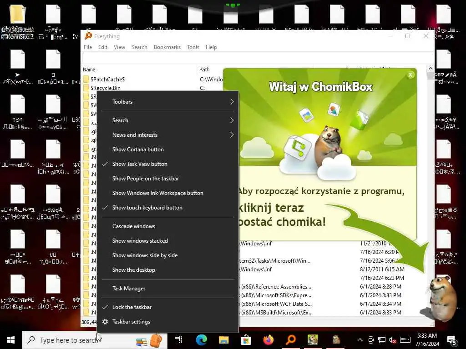Open the Tools menu in Everything
Screen dimensions: 466x349
tap(193, 47)
